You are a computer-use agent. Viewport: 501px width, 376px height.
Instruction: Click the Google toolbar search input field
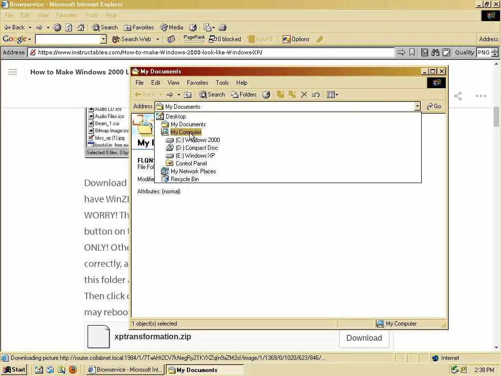click(x=68, y=39)
